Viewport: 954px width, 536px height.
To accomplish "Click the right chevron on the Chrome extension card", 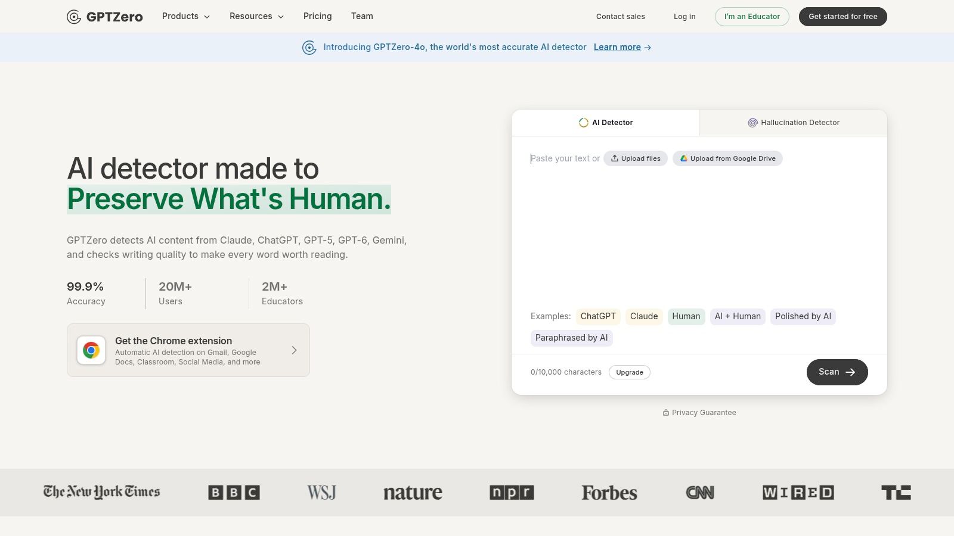I will click(294, 350).
